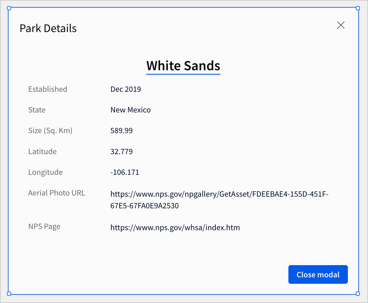The width and height of the screenshot is (368, 303).
Task: Select the White Sands title
Action: [x=183, y=66]
